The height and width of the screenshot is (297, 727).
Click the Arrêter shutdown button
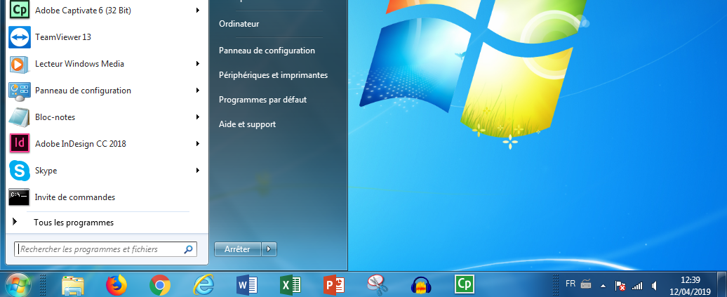[238, 249]
